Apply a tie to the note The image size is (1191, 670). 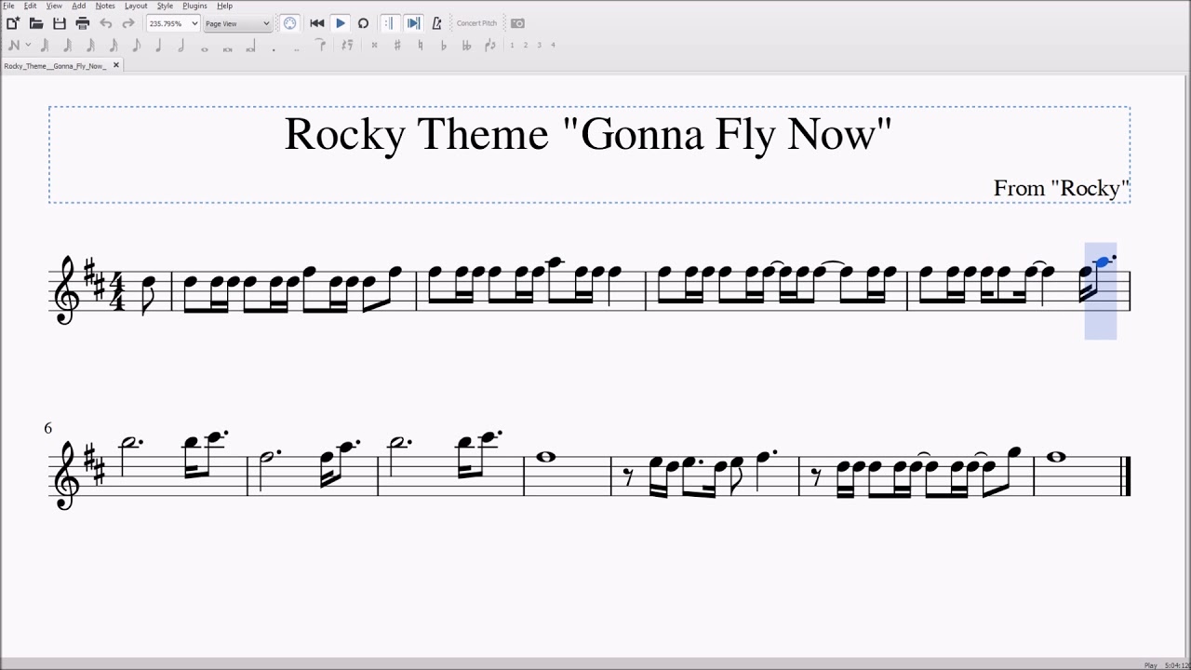point(320,45)
